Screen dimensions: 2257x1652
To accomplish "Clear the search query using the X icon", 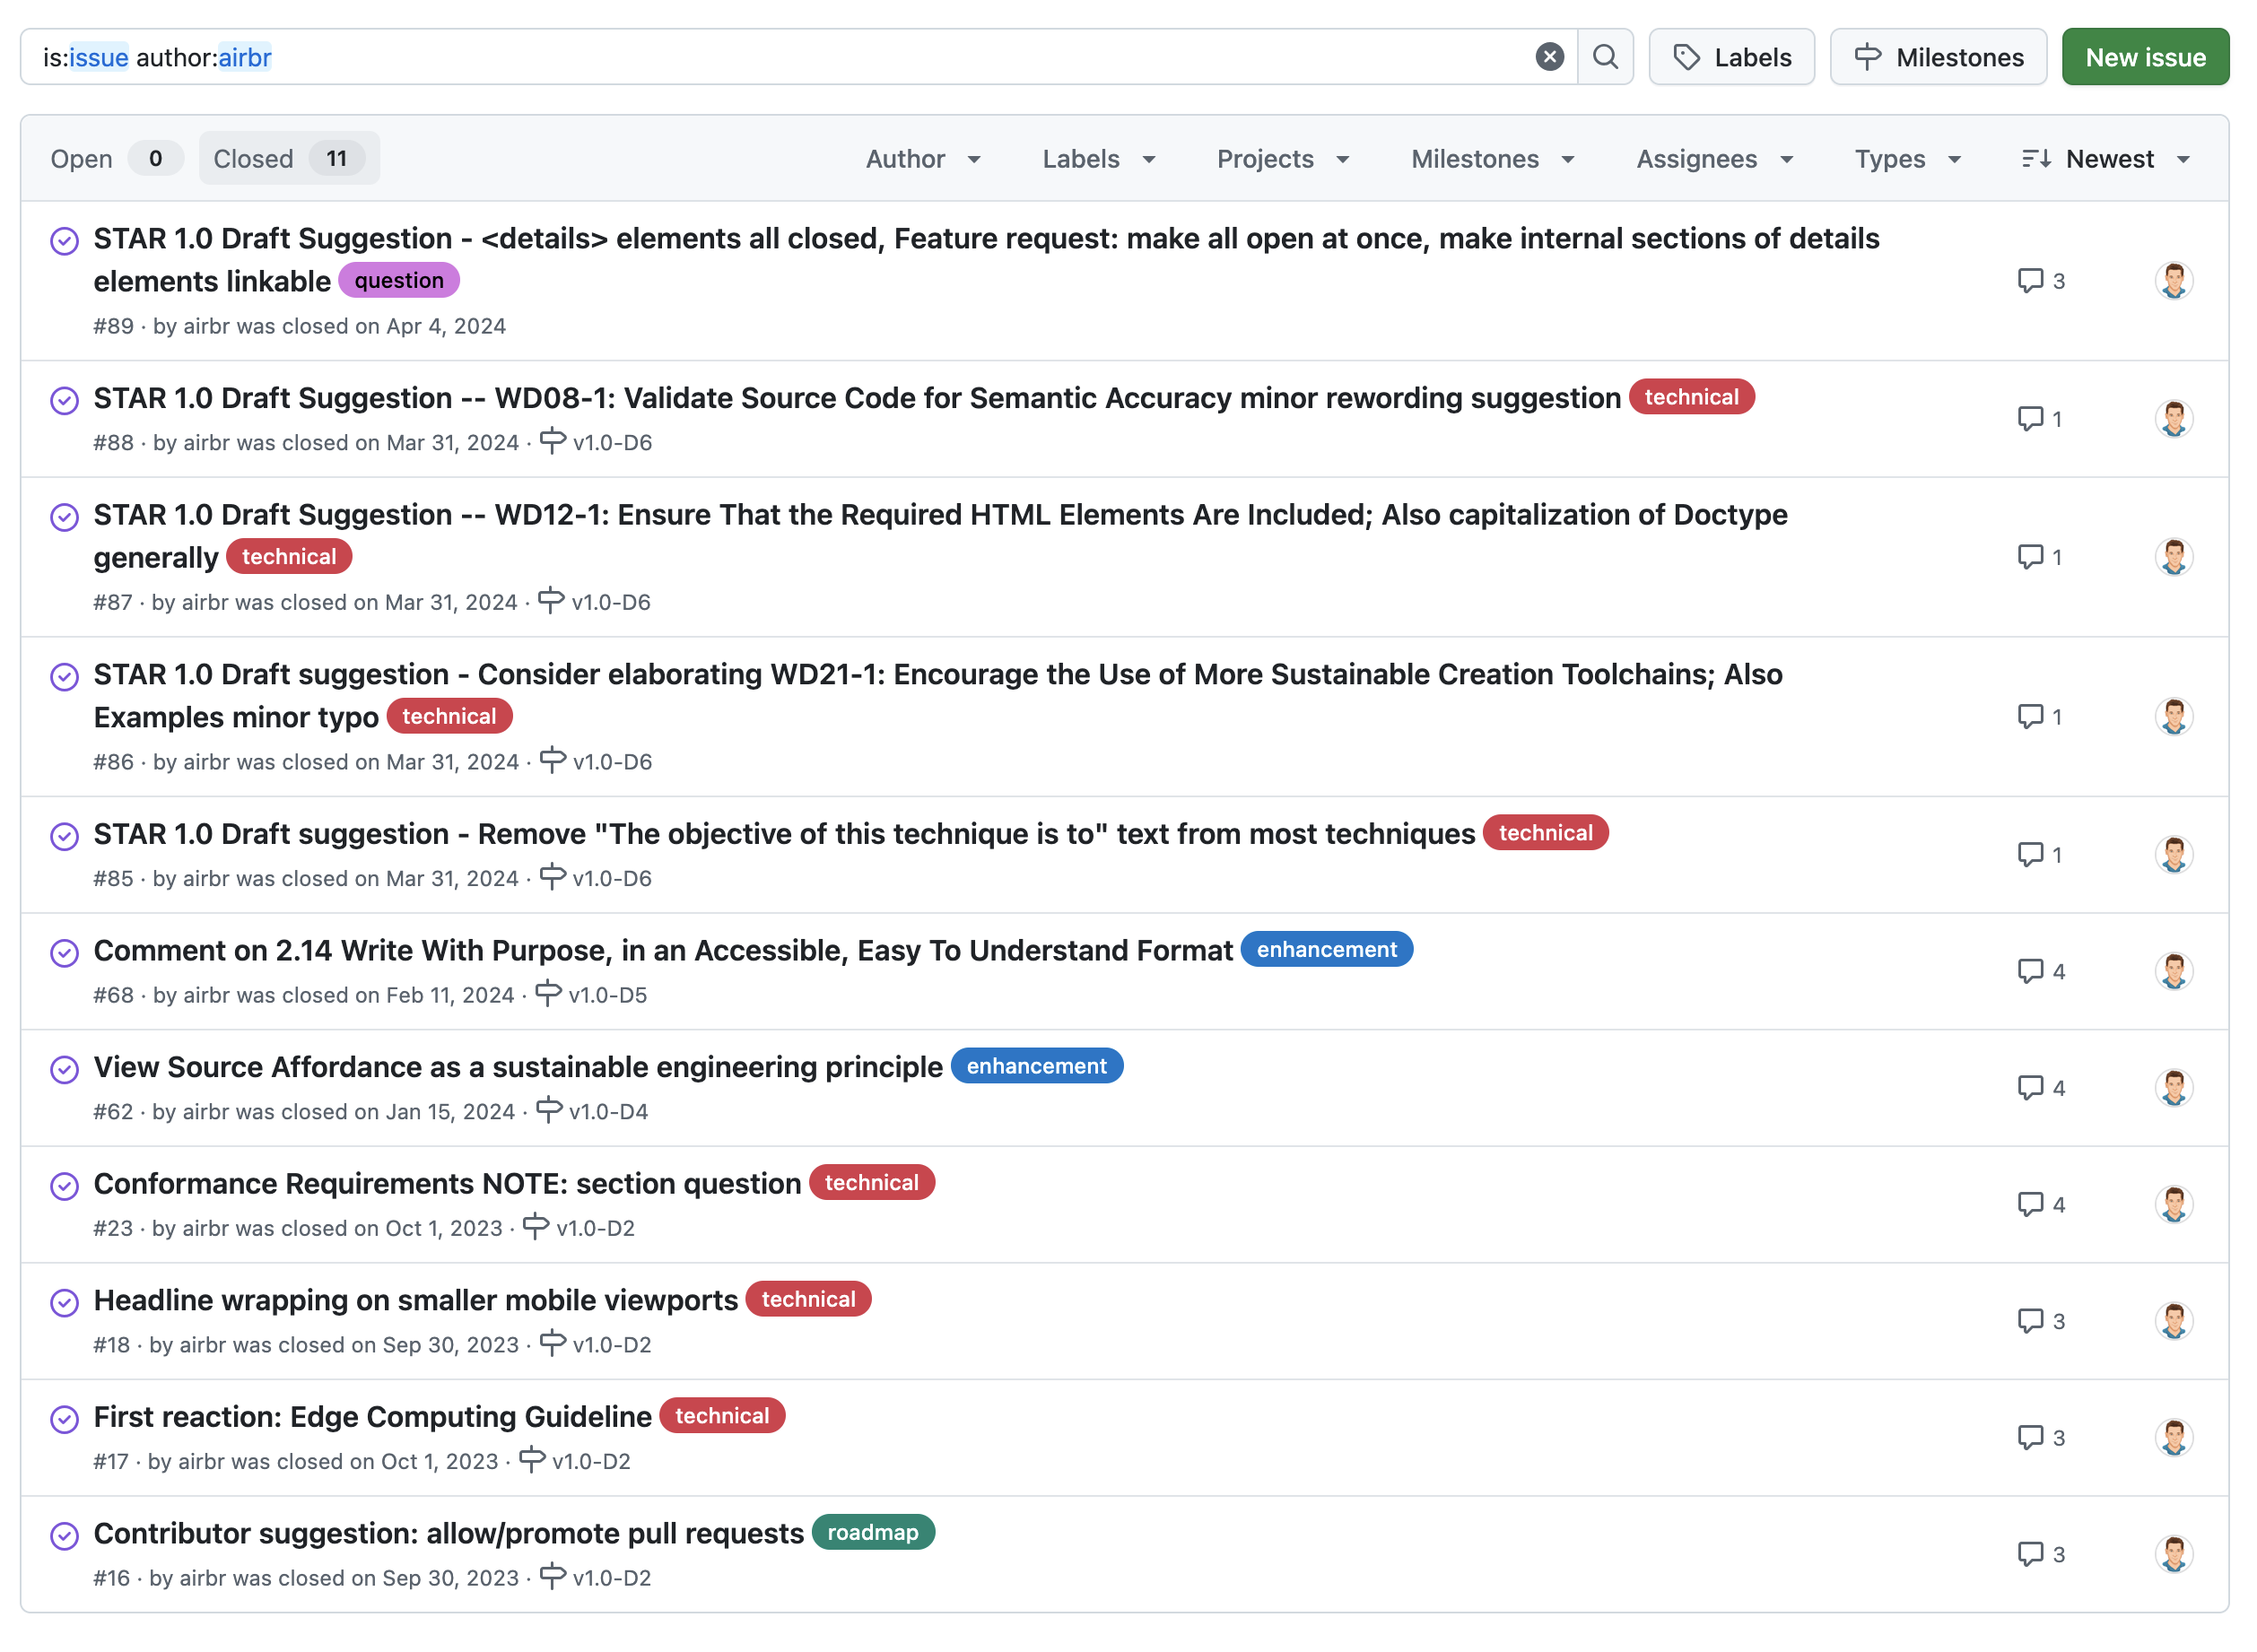I will [x=1549, y=57].
